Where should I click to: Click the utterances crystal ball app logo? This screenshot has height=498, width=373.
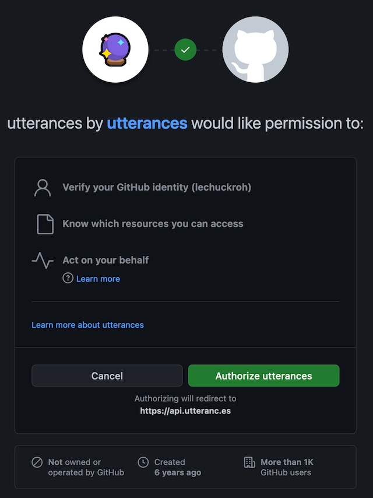[115, 50]
